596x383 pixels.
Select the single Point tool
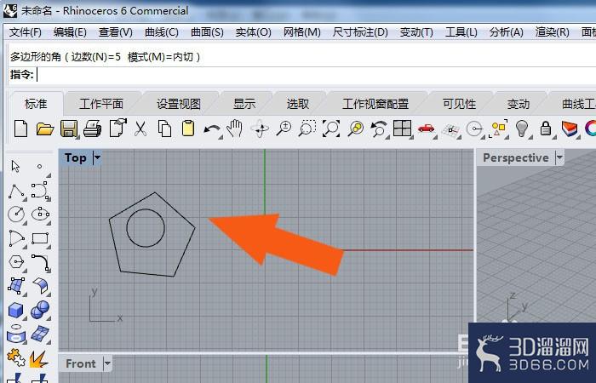pyautogui.click(x=39, y=167)
